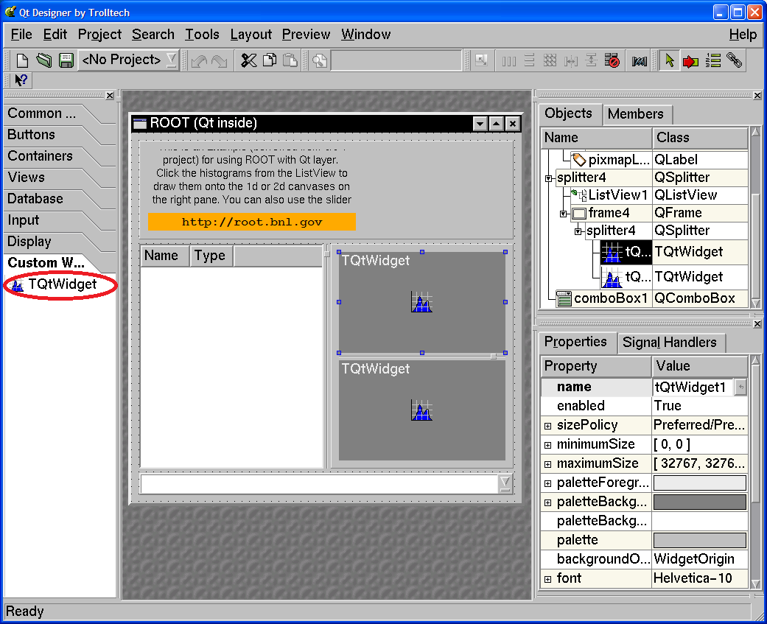Collapse the frame4 tree node

(x=563, y=214)
